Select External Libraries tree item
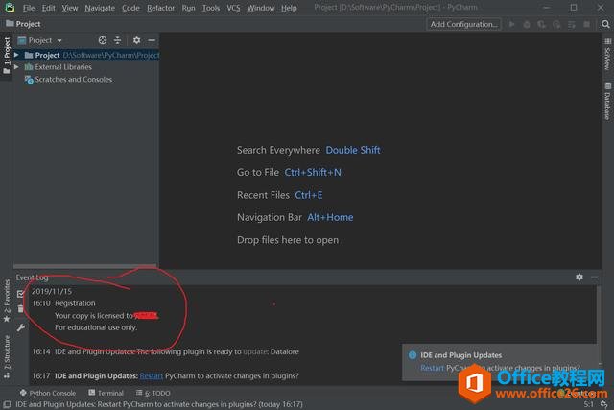Viewport: 614px width, 410px height. tap(63, 67)
